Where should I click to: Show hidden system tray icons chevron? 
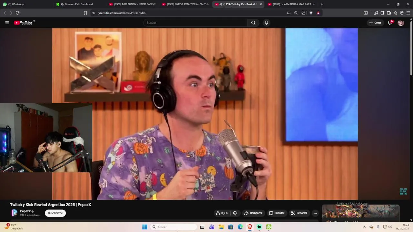pyautogui.click(x=364, y=227)
